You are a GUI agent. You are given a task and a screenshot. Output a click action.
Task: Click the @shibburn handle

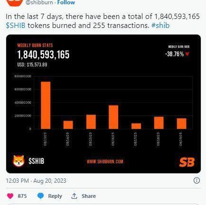tap(39, 2)
